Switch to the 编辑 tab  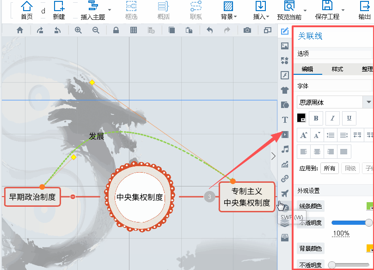[307, 69]
